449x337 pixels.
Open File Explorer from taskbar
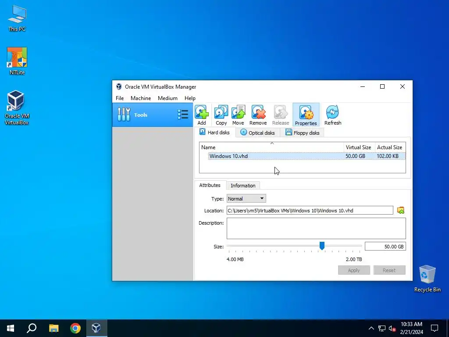point(53,328)
